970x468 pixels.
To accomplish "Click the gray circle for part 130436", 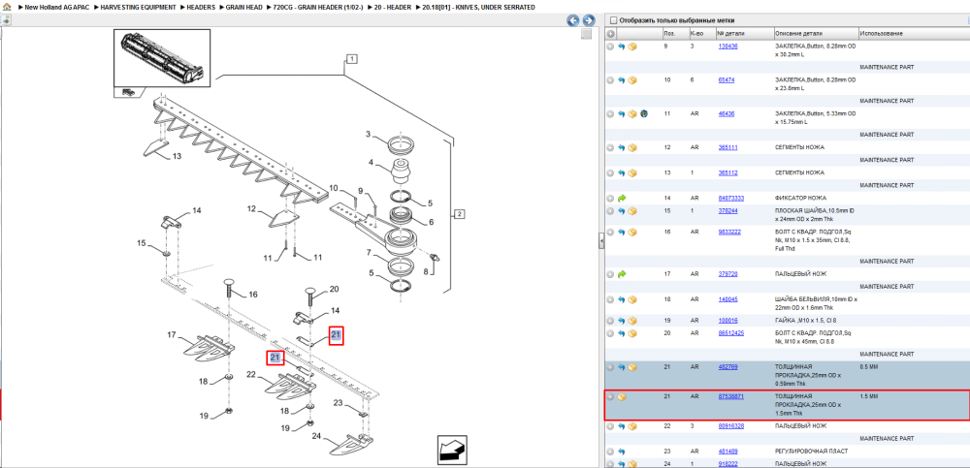I will [x=610, y=47].
